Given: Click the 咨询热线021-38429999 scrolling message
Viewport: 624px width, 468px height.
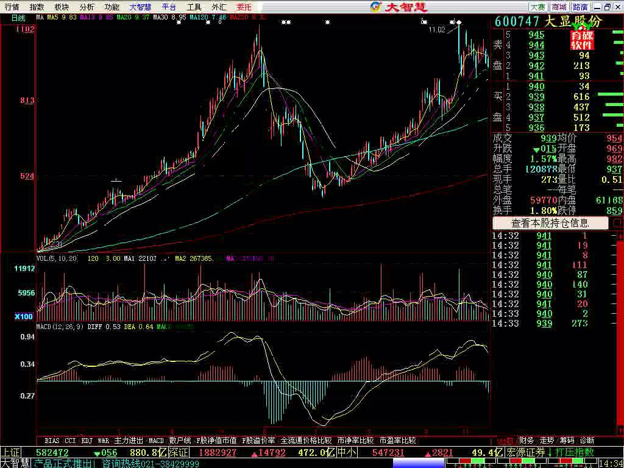Looking at the screenshot, I should point(151,463).
